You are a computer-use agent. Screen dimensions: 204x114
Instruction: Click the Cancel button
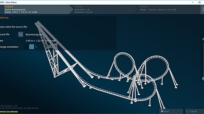[195, 111]
